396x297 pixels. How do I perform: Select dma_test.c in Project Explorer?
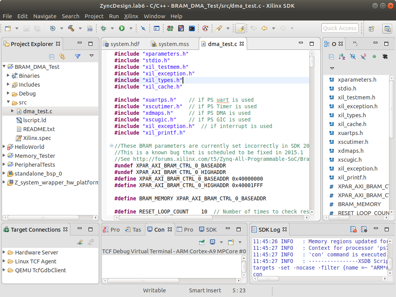click(38, 111)
